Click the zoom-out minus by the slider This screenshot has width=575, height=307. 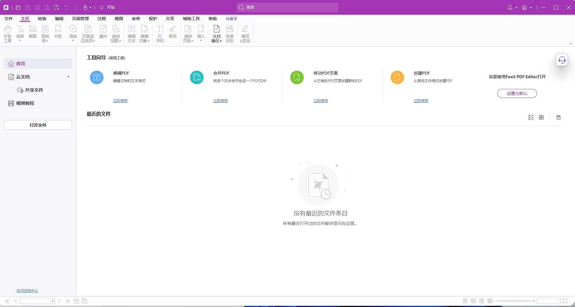(x=496, y=301)
